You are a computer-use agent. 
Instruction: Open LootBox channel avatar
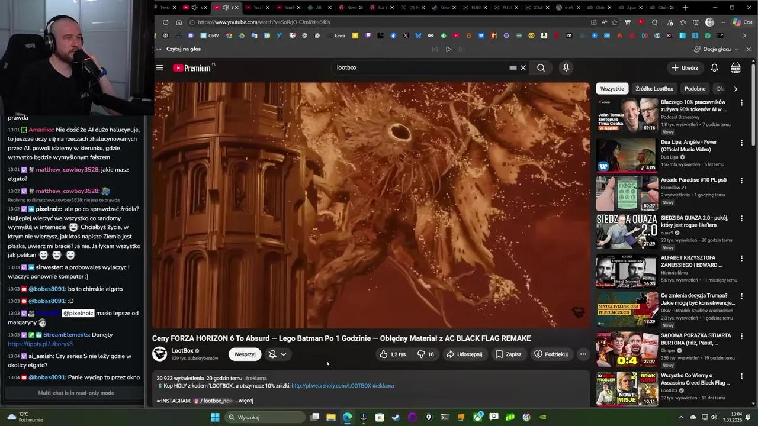point(159,354)
